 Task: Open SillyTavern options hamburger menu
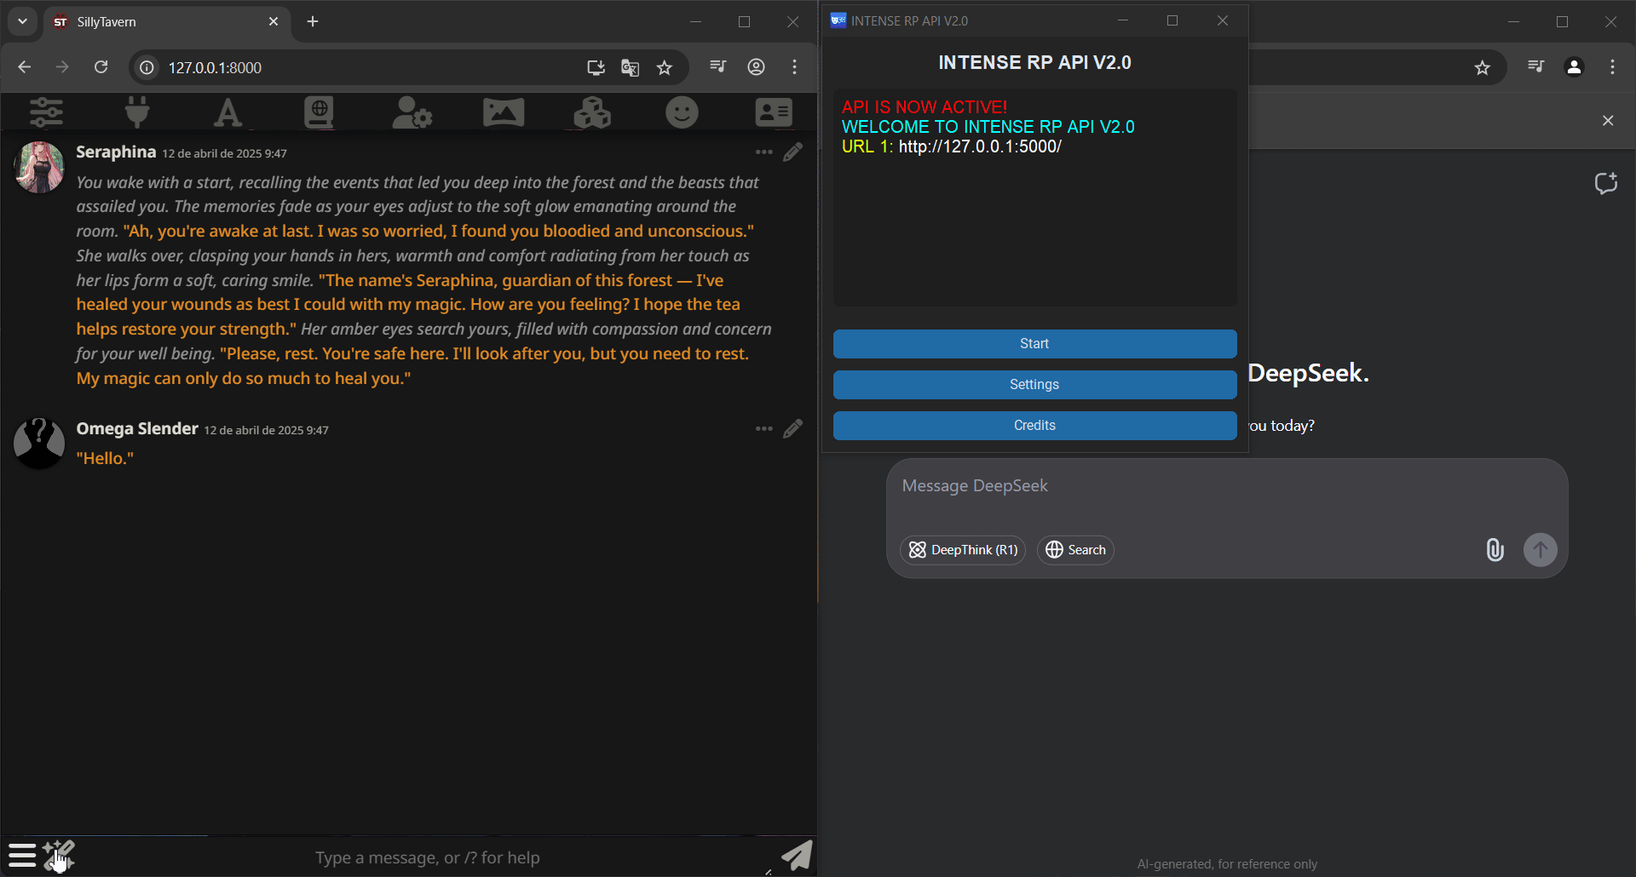pos(22,855)
